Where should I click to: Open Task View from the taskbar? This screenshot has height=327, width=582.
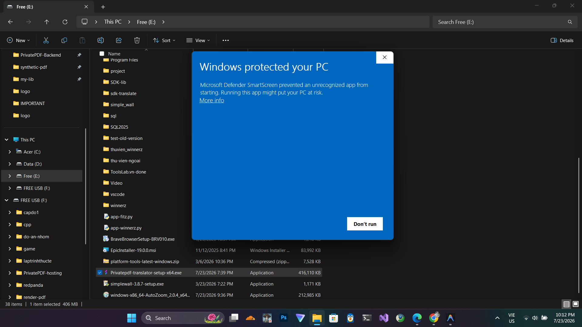(234, 318)
